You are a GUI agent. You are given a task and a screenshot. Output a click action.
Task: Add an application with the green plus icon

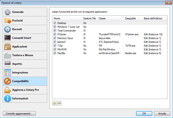54,103
